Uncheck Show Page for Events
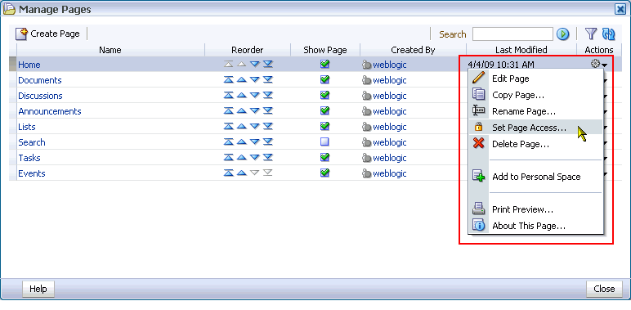Image resolution: width=631 pixels, height=310 pixels. [324, 173]
